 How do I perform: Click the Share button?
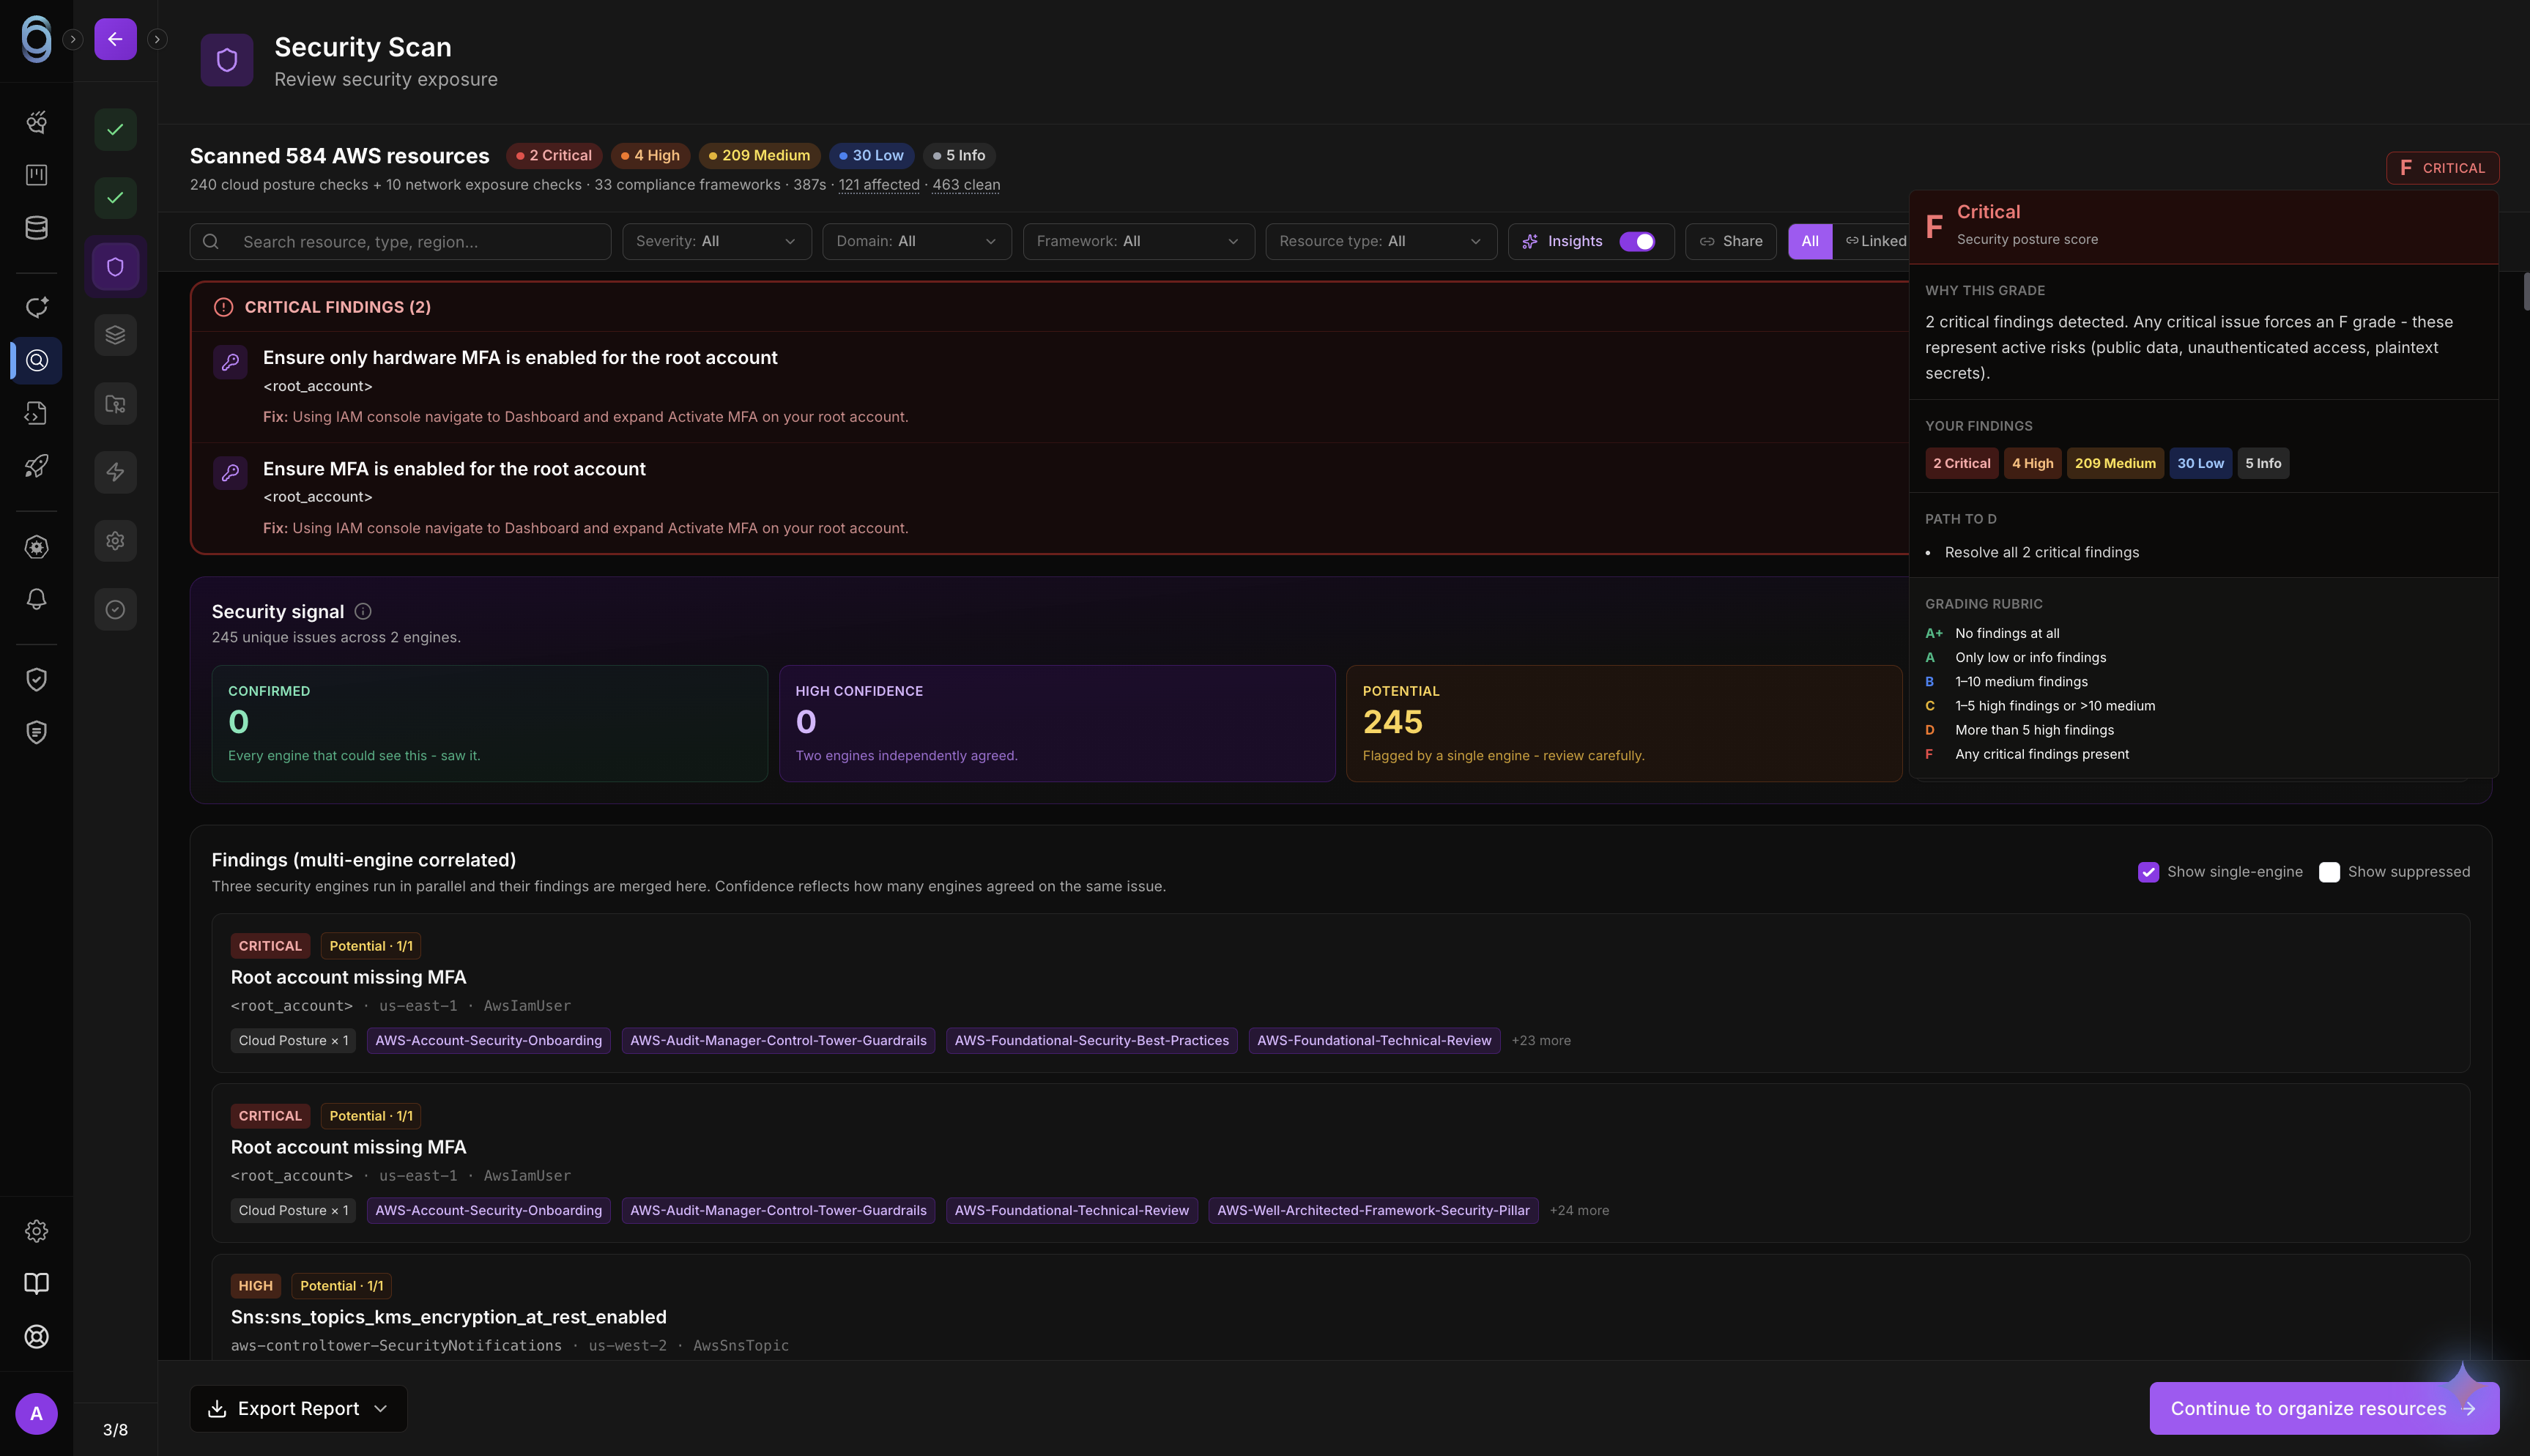pyautogui.click(x=1730, y=241)
